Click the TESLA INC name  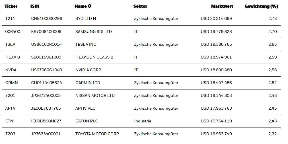tap(86, 44)
